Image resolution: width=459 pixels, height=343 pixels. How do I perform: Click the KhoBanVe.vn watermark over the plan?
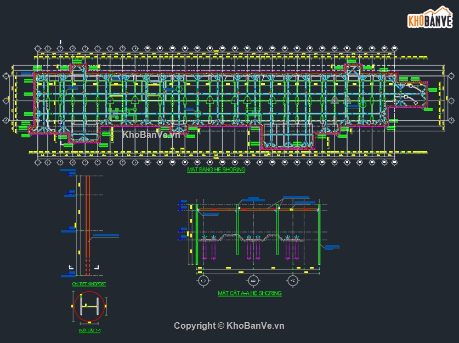coord(151,135)
